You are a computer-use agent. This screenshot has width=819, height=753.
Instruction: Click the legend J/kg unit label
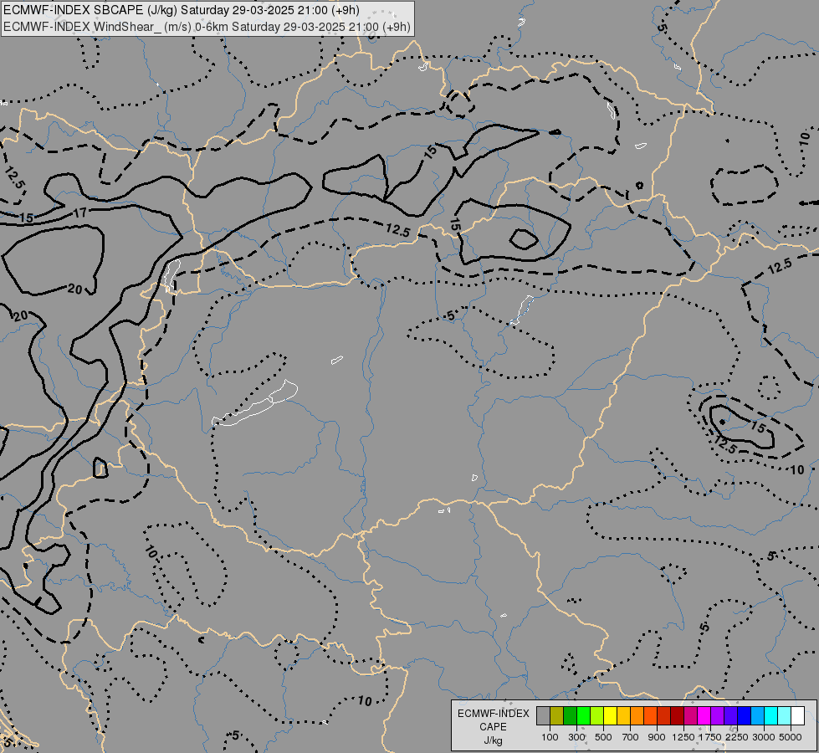[493, 740]
